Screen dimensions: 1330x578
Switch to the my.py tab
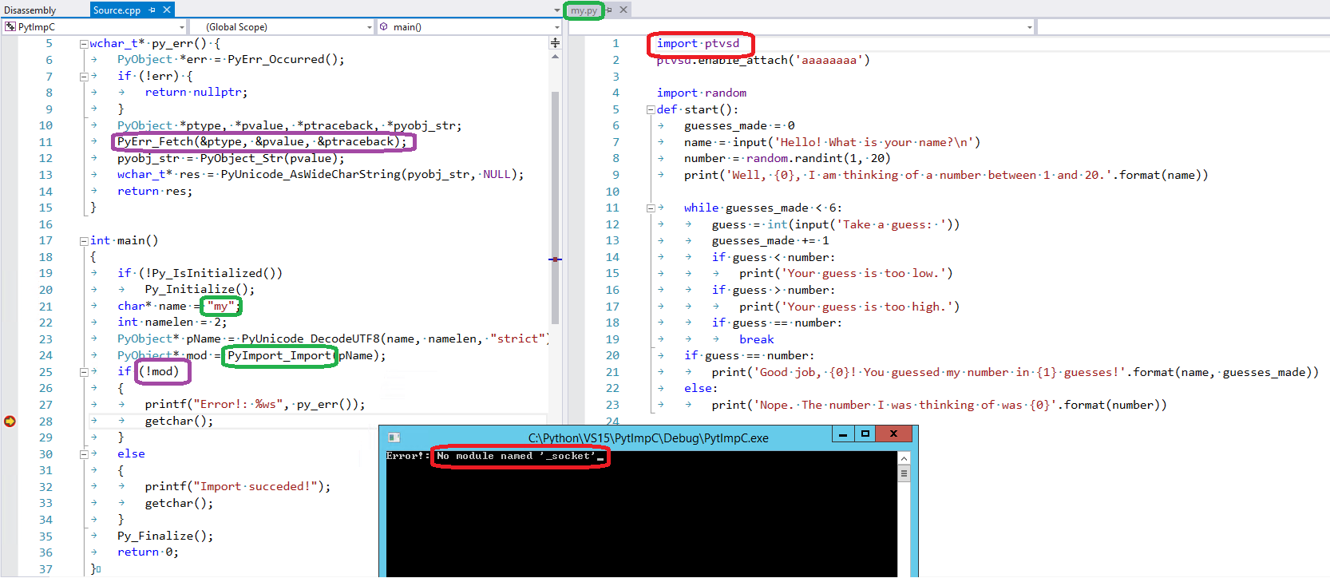click(584, 10)
